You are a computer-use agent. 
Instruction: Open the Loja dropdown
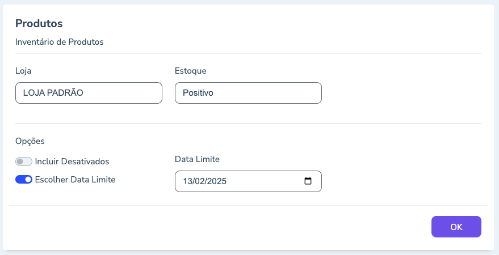click(89, 93)
